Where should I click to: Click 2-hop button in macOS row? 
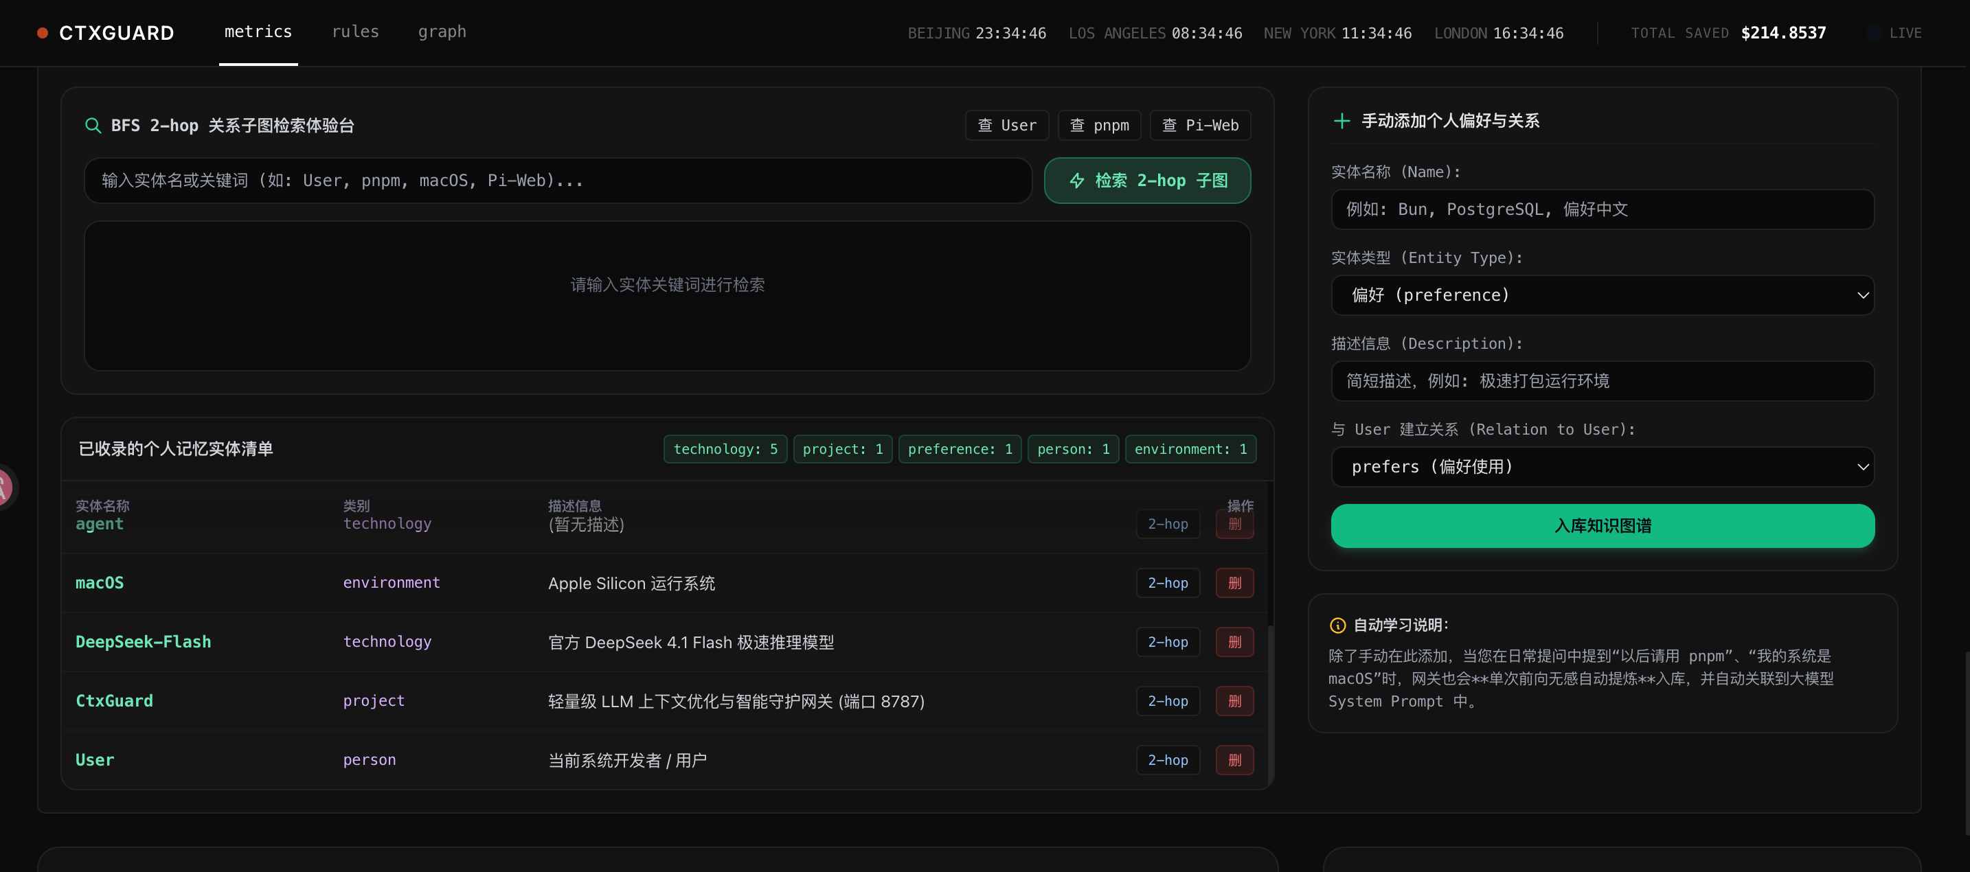1168,583
